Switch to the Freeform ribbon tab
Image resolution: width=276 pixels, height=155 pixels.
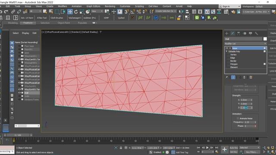tap(28, 23)
